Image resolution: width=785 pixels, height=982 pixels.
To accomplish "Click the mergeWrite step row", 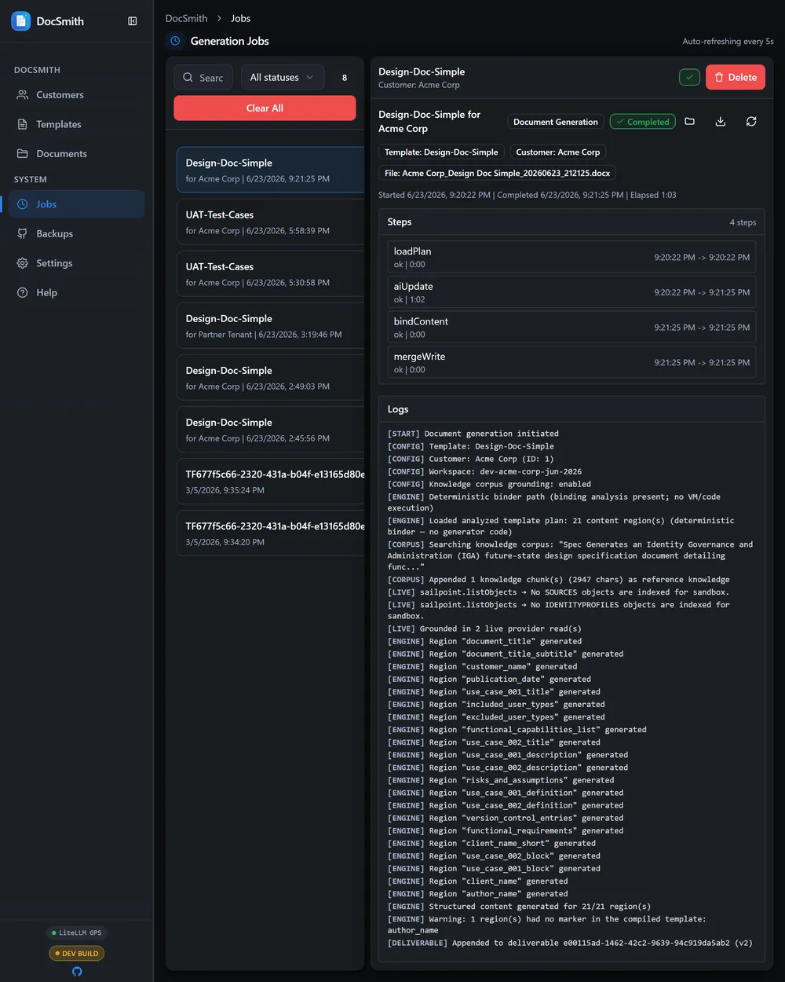I will [x=571, y=362].
